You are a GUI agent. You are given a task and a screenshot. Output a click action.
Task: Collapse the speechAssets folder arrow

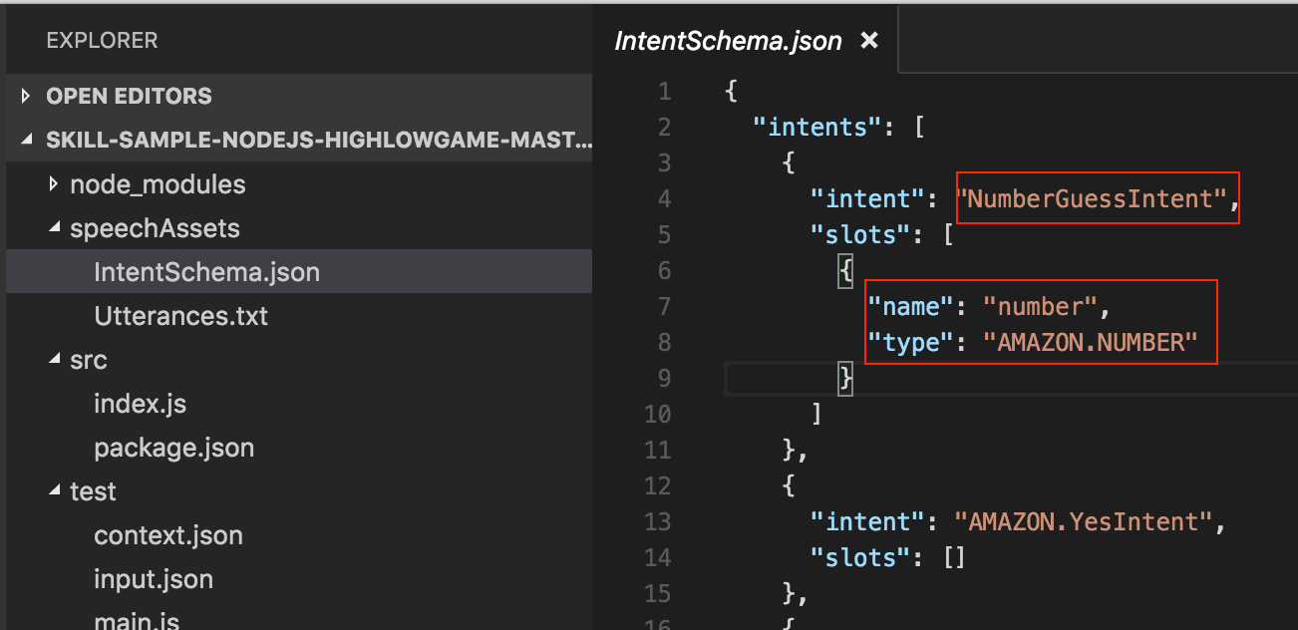[x=53, y=228]
